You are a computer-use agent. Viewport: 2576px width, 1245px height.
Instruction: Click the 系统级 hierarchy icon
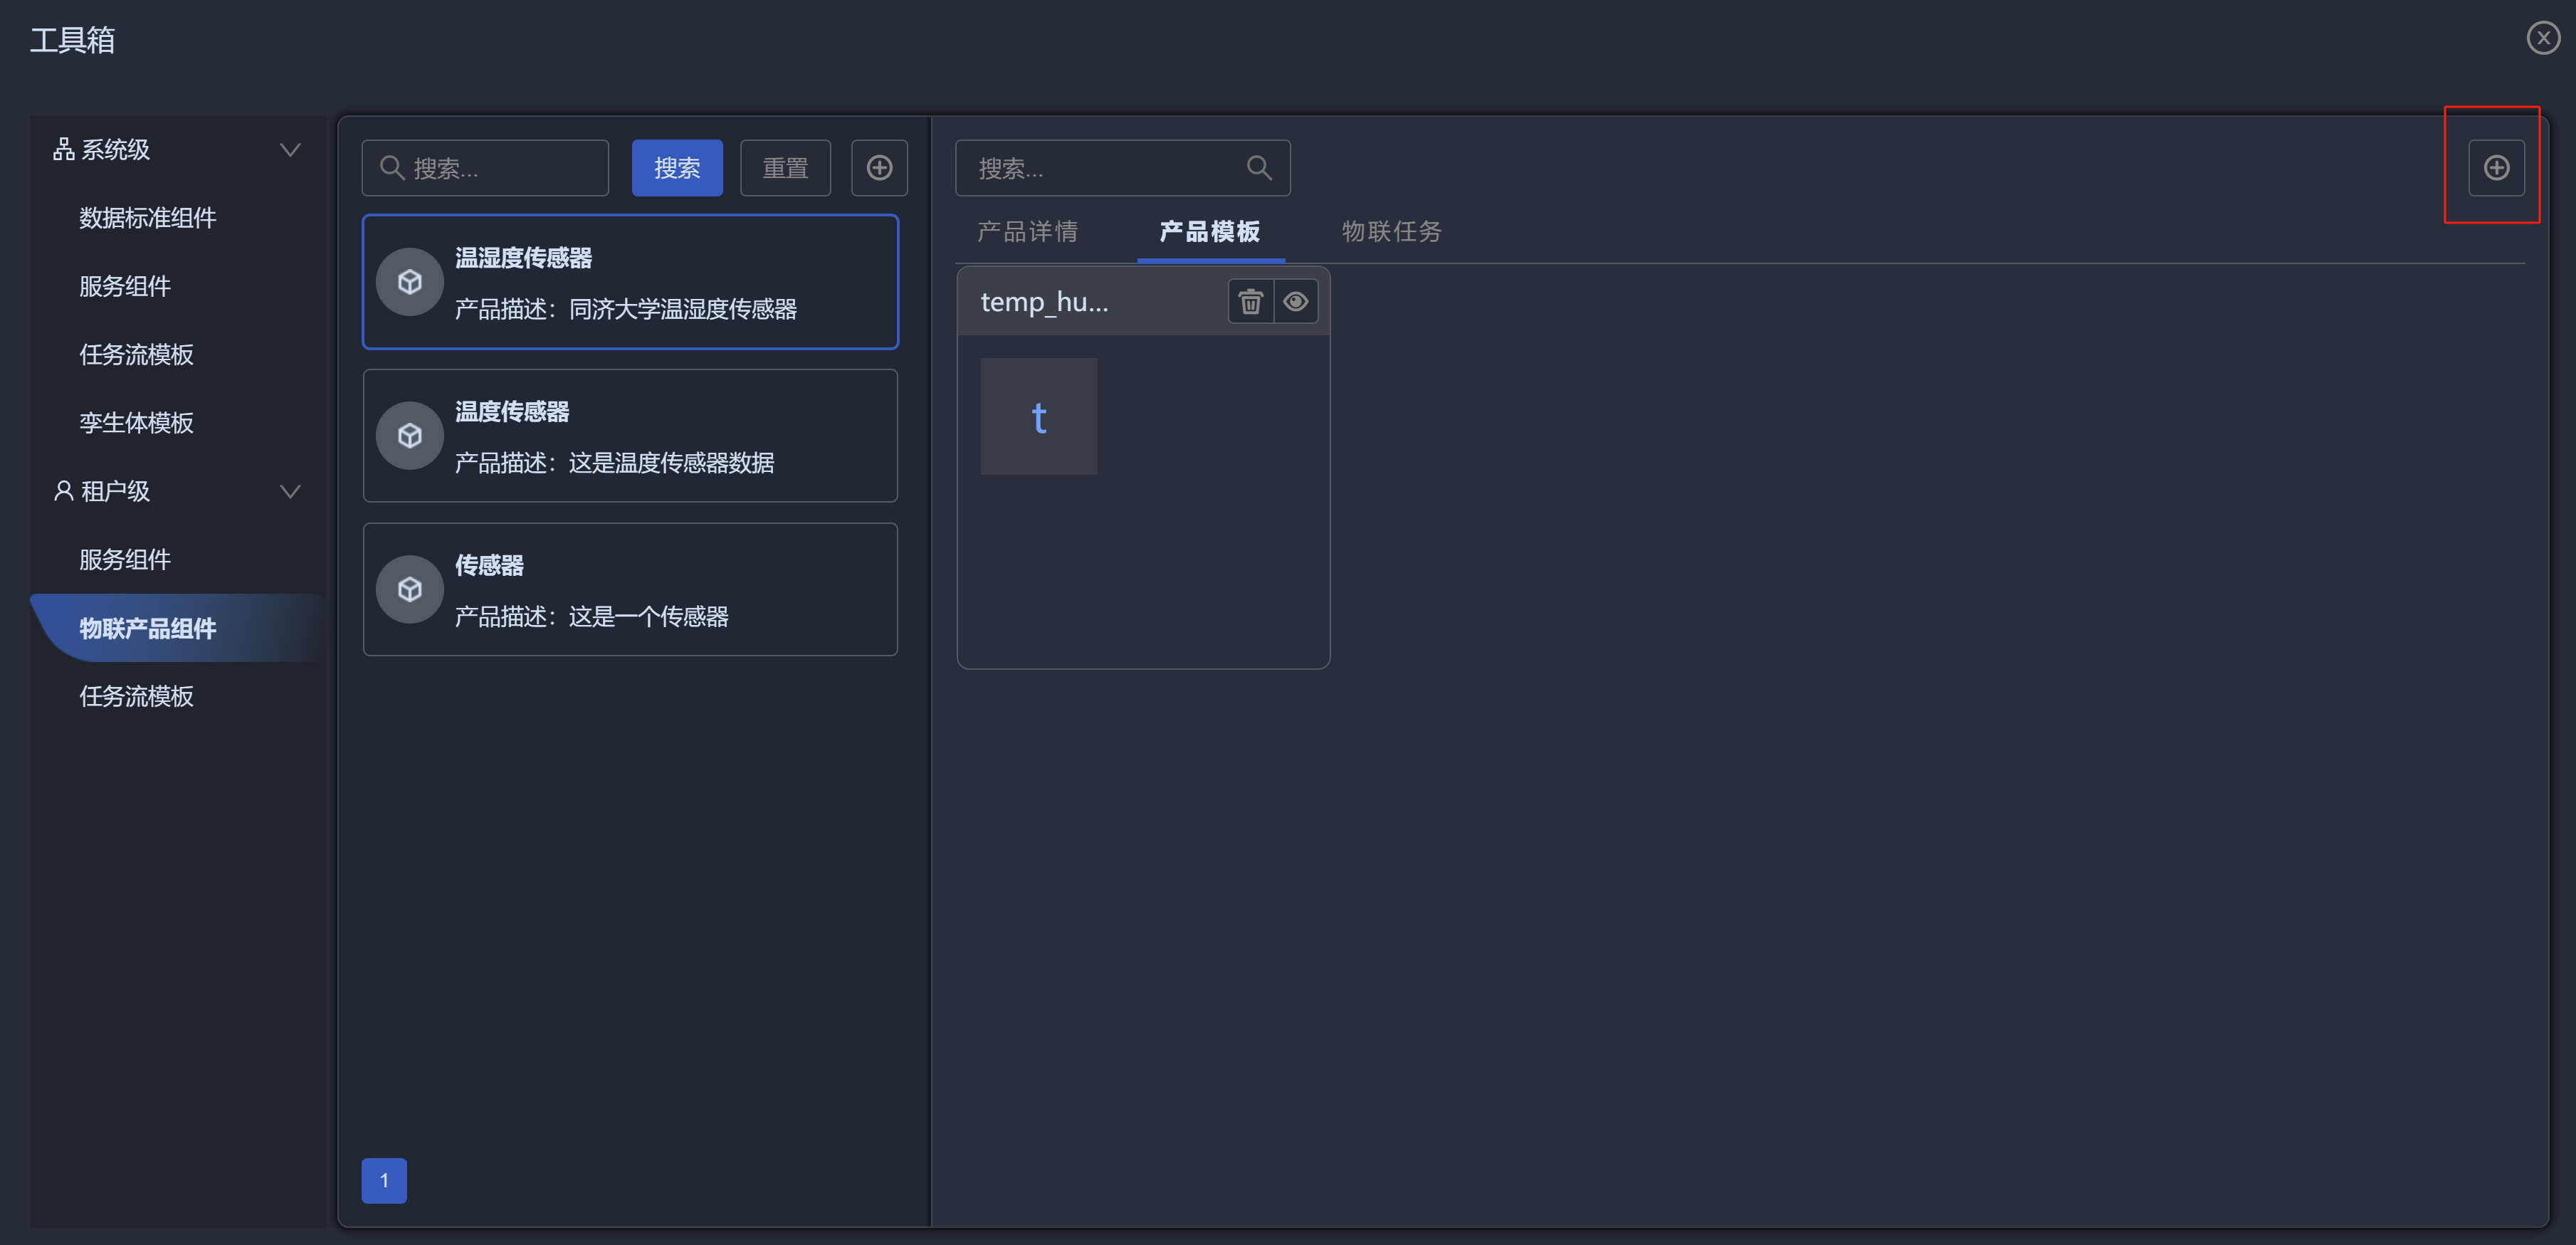tap(64, 149)
